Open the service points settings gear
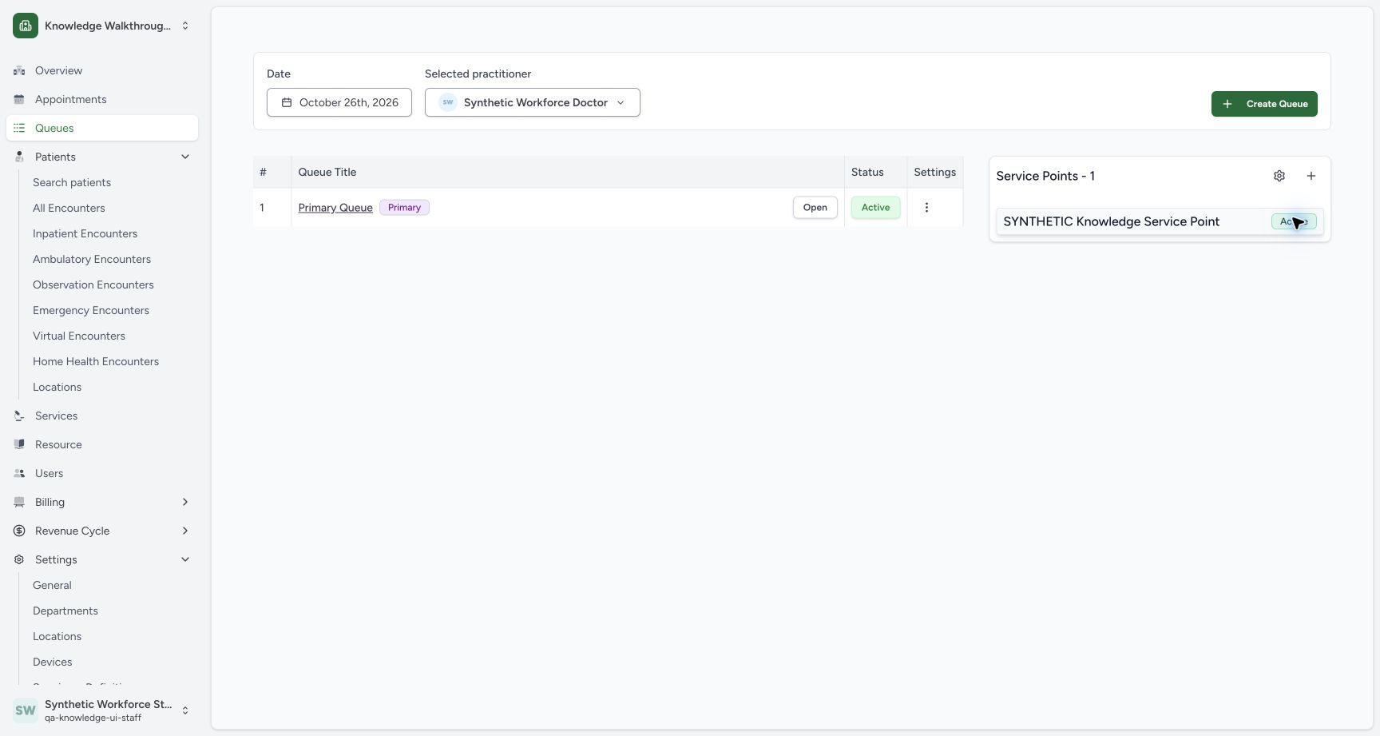Screen dimensions: 1380x736 tap(1279, 176)
